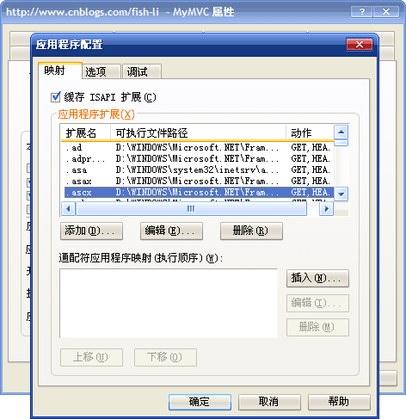Click the system32\inetsrv path of .asa
The width and height of the screenshot is (406, 419).
(197, 169)
